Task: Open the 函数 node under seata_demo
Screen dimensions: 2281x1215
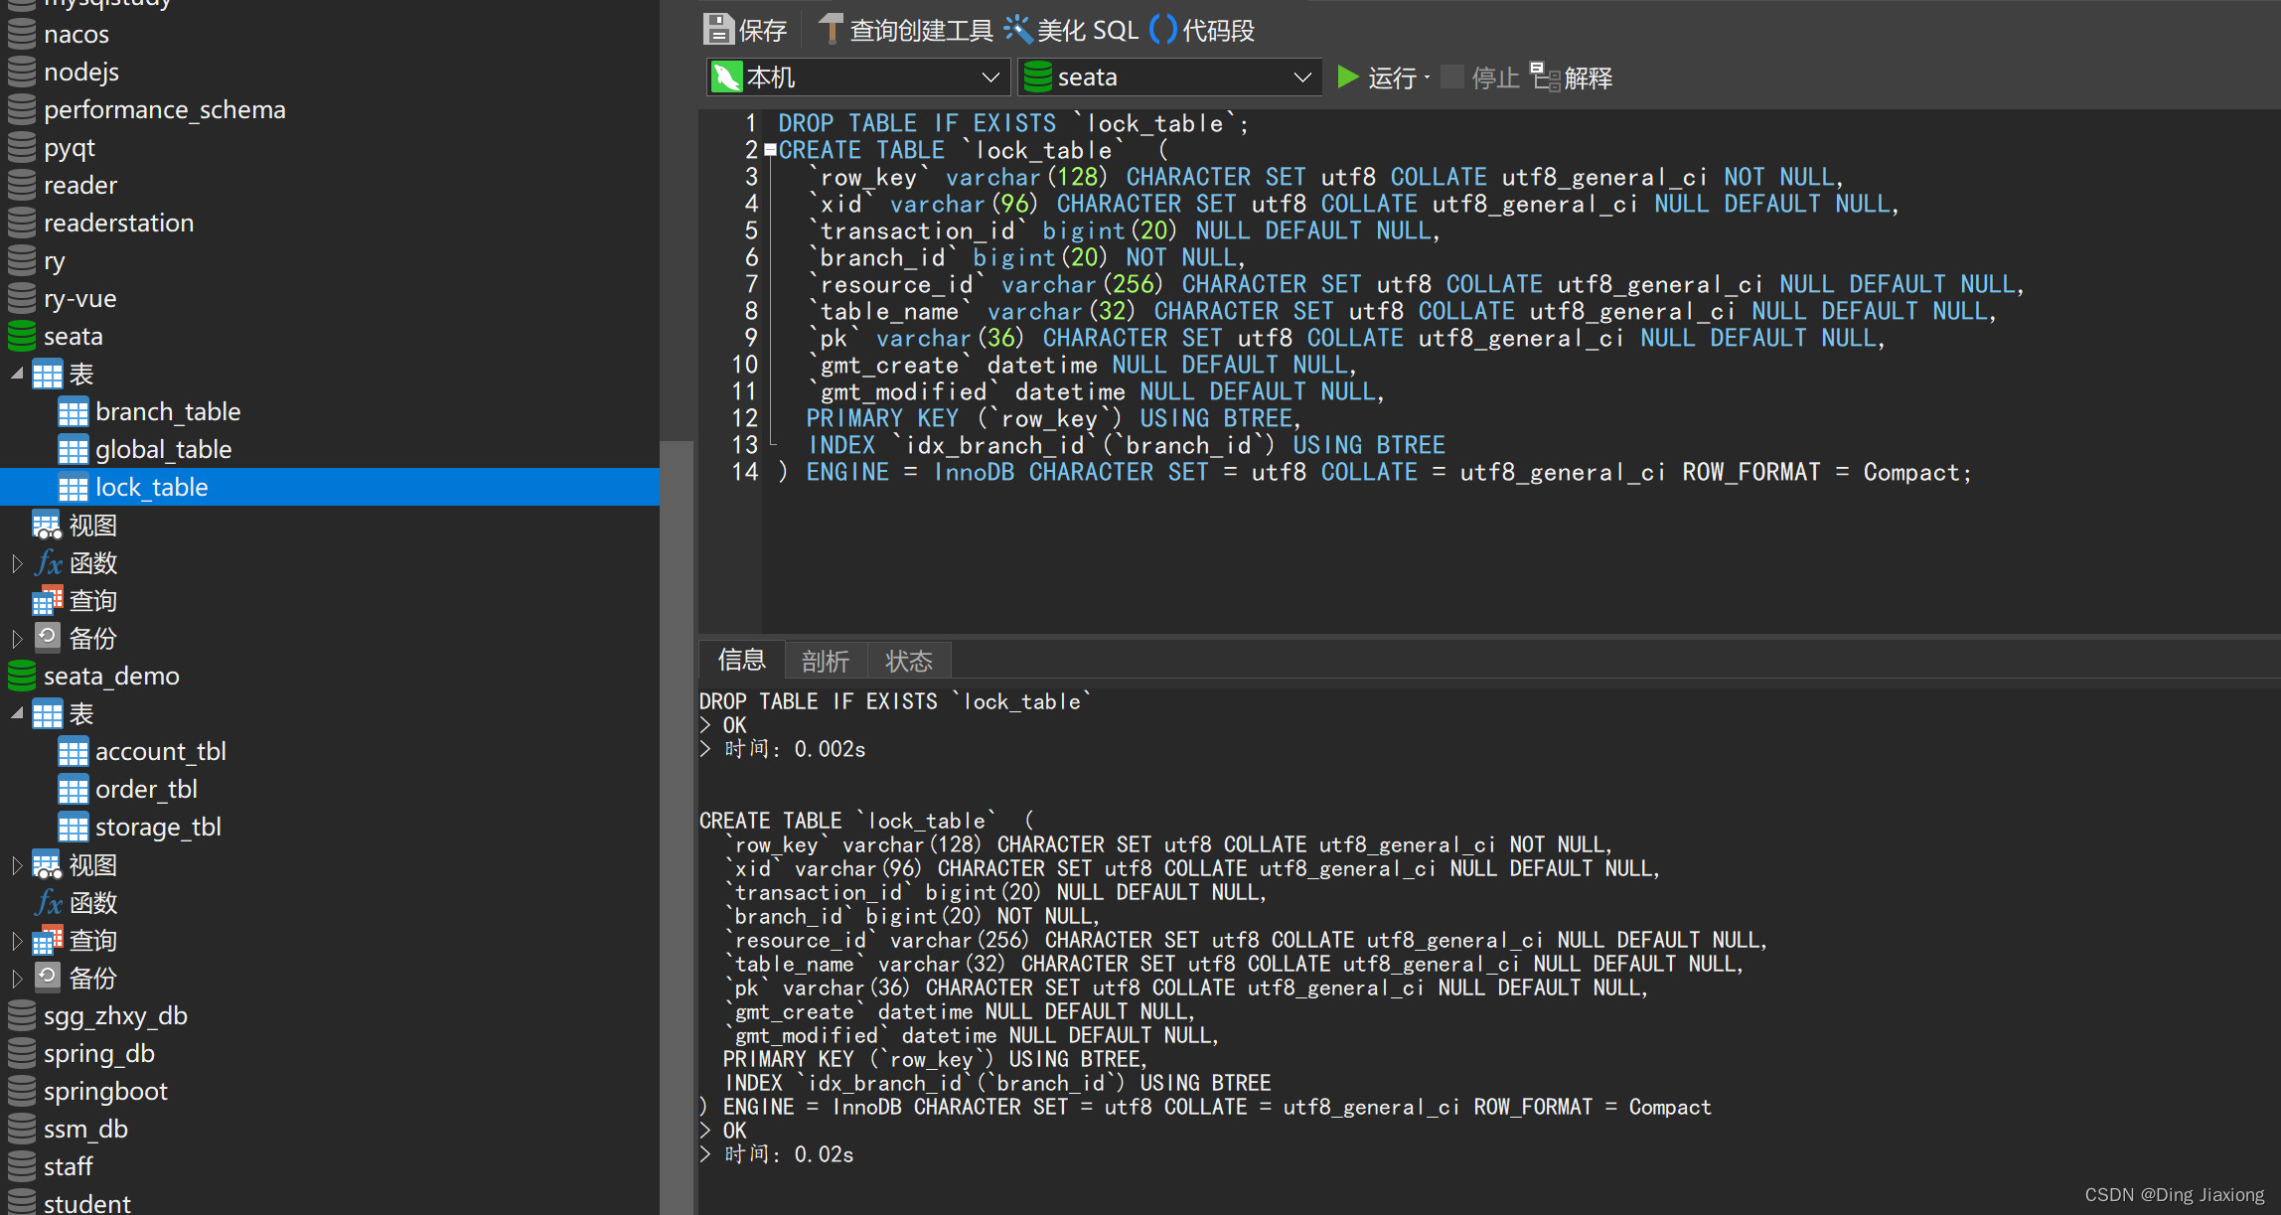Action: tap(76, 903)
